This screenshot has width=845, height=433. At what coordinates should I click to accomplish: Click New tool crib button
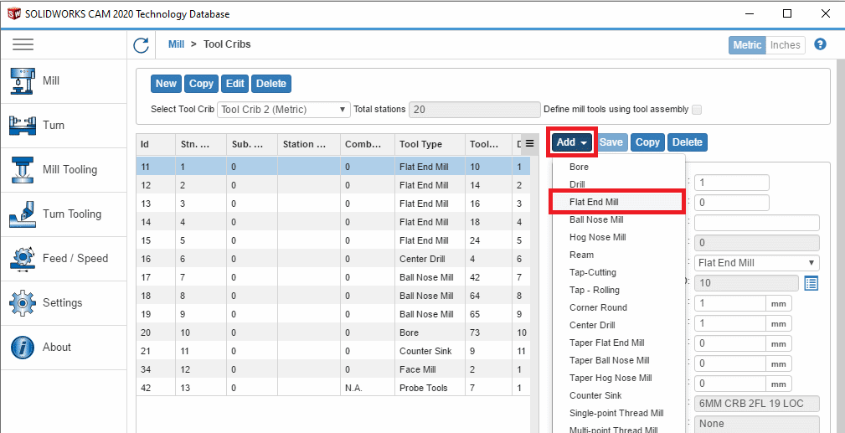pos(166,84)
